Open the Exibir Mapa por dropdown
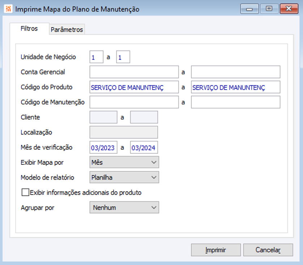 [124, 162]
